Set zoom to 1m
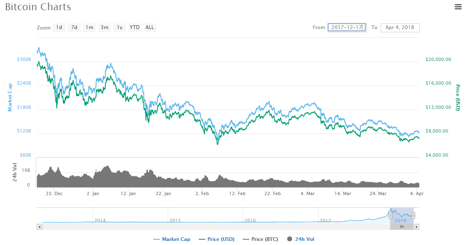Image resolution: width=466 pixels, height=245 pixels. pyautogui.click(x=89, y=27)
